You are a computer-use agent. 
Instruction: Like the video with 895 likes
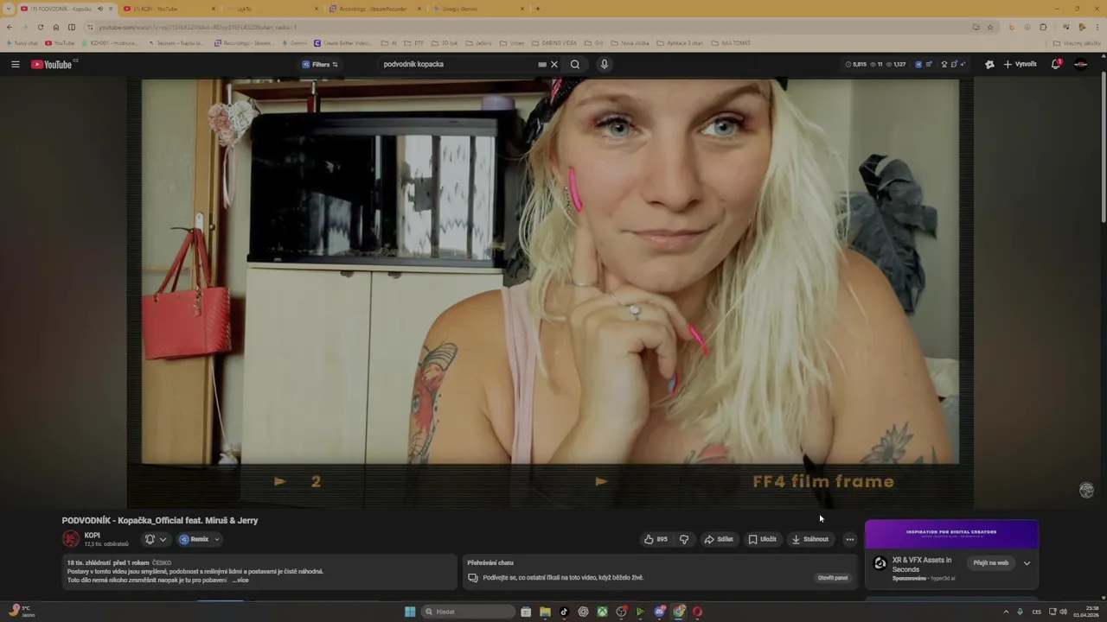656,539
